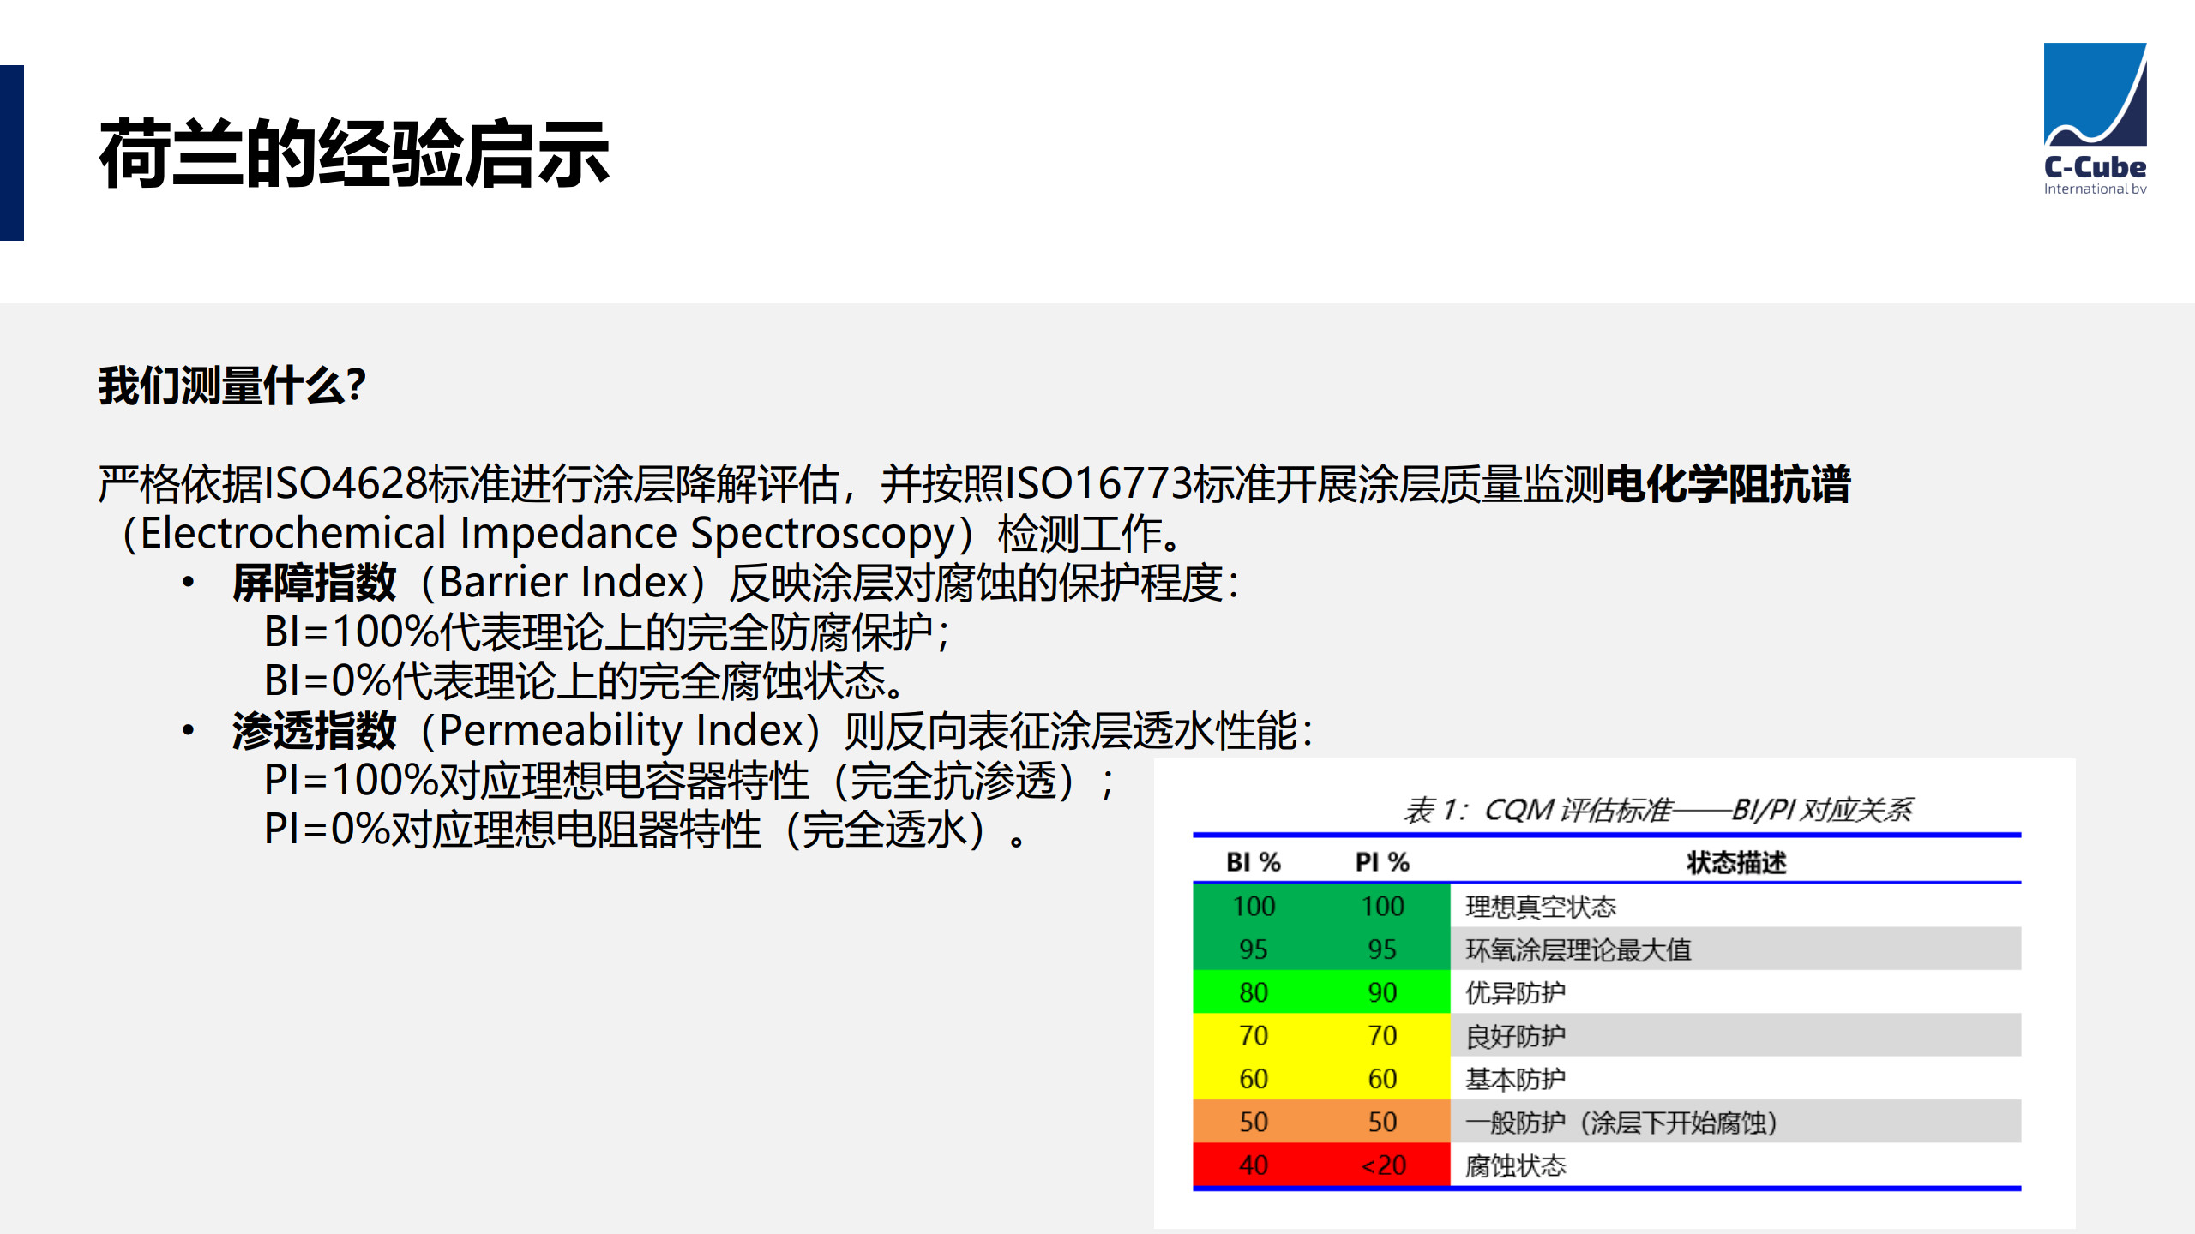The image size is (2195, 1234).
Task: Click the C-Cube International logo
Action: point(2094,120)
